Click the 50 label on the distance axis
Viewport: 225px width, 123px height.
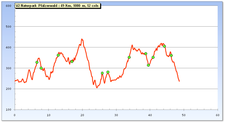click(184, 115)
